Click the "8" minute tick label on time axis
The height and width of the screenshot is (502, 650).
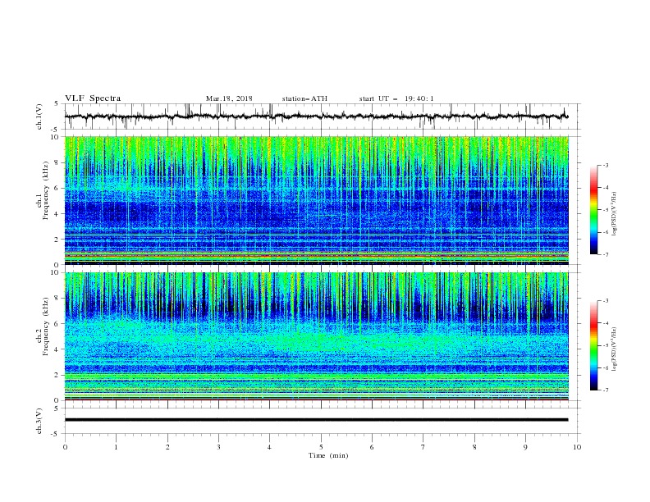tap(474, 447)
